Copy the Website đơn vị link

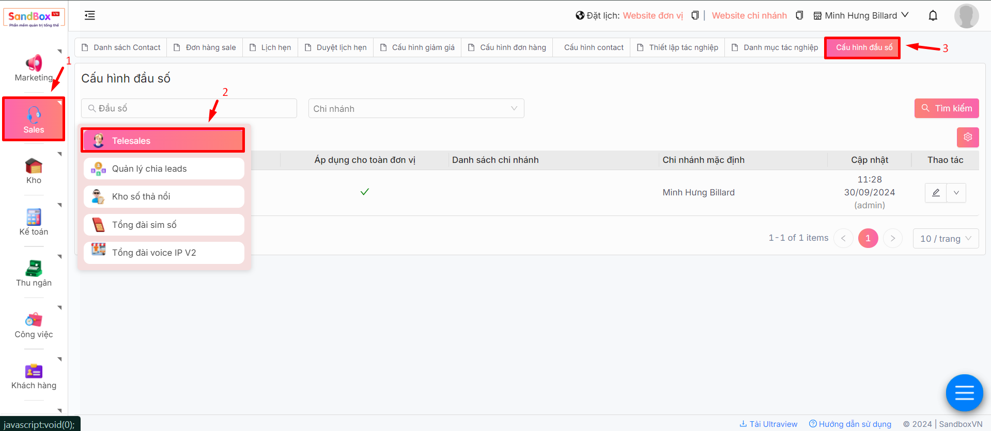(x=695, y=15)
